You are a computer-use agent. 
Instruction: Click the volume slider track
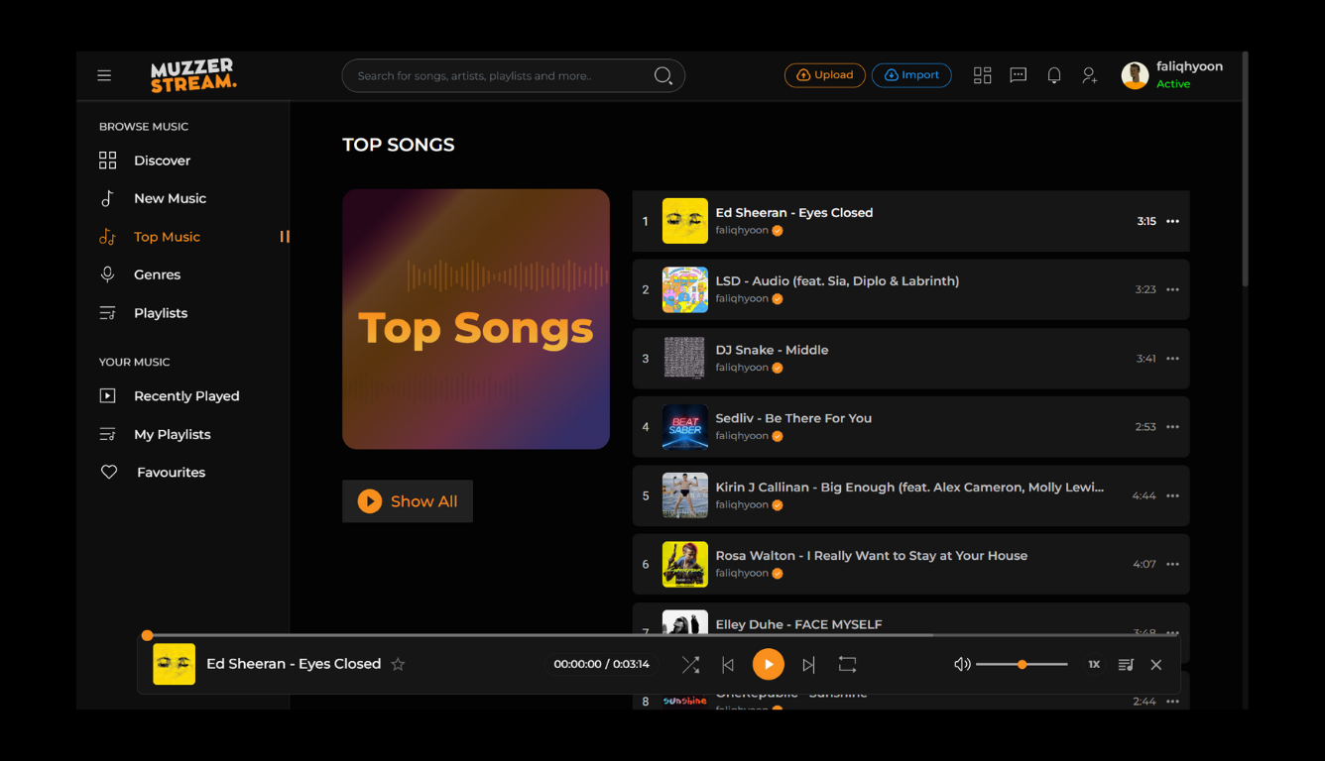coord(1022,665)
